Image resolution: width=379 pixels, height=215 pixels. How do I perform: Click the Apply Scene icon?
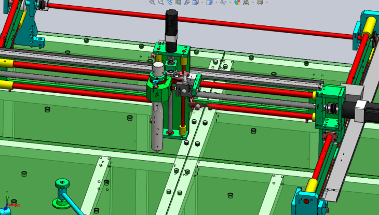(x=246, y=2)
